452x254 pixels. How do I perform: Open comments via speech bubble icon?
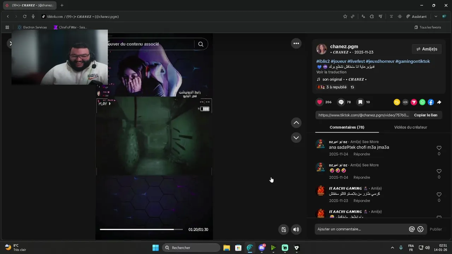pyautogui.click(x=341, y=102)
